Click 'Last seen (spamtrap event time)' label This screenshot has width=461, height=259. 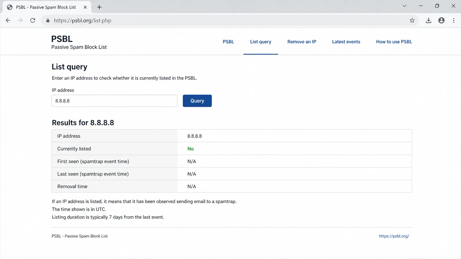[93, 174]
